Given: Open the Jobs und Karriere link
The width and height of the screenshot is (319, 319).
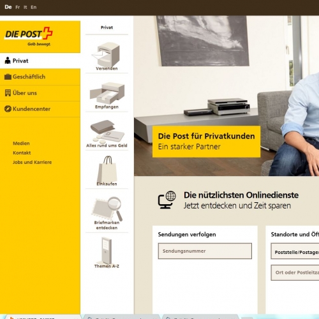Looking at the screenshot, I should tap(33, 162).
